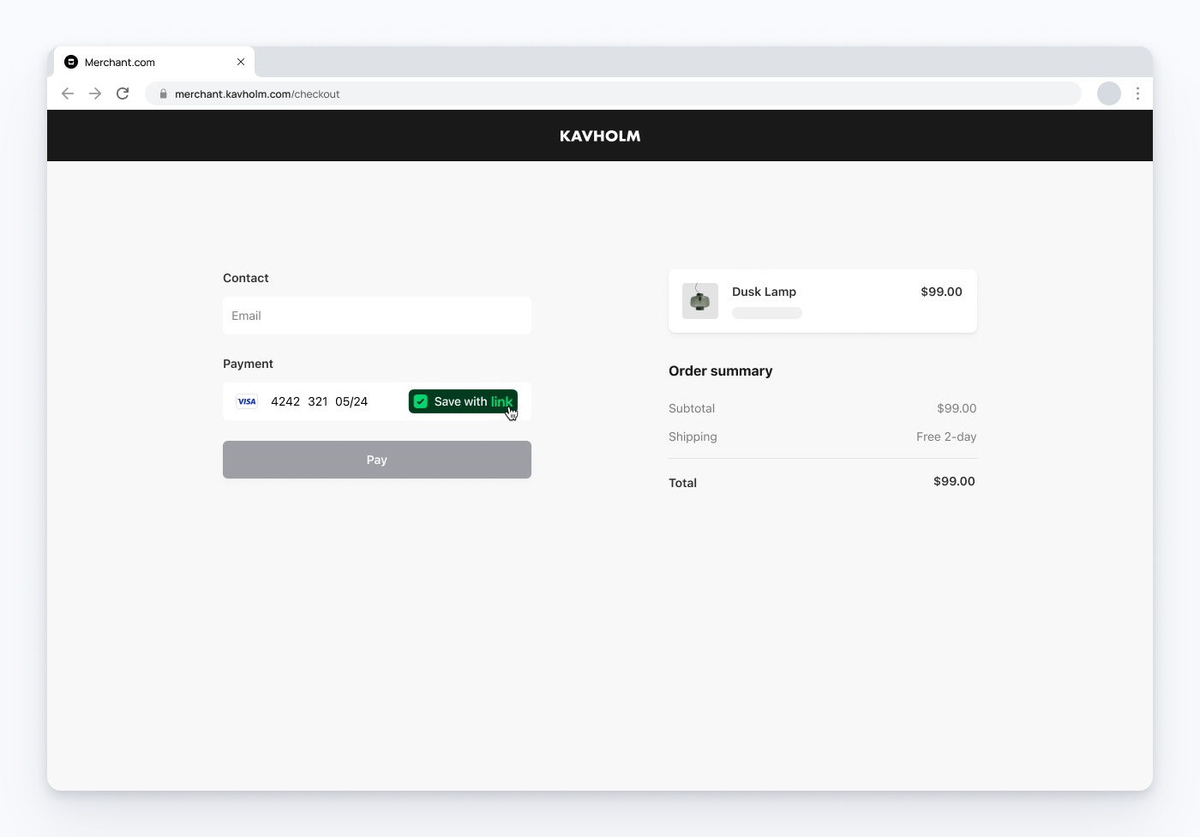Click the KAVHOLM header logo
The height and width of the screenshot is (837, 1200).
pos(600,135)
